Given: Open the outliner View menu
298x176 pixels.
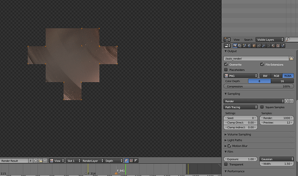Looking at the screenshot, I should pos(237,40).
